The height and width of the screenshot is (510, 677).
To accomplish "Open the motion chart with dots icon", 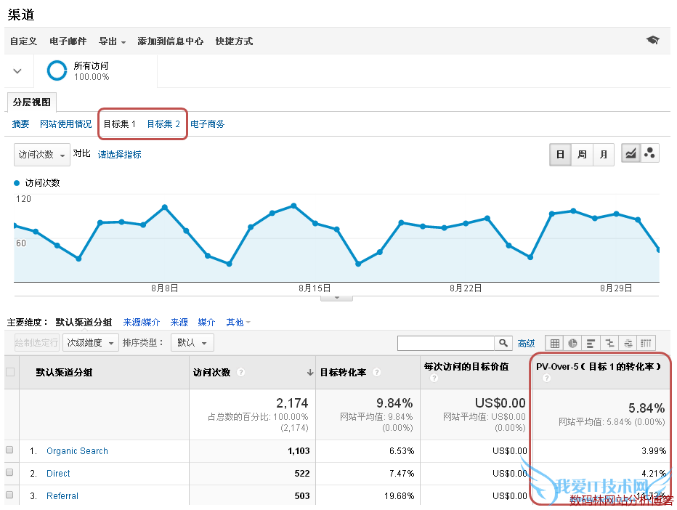I will [x=649, y=153].
